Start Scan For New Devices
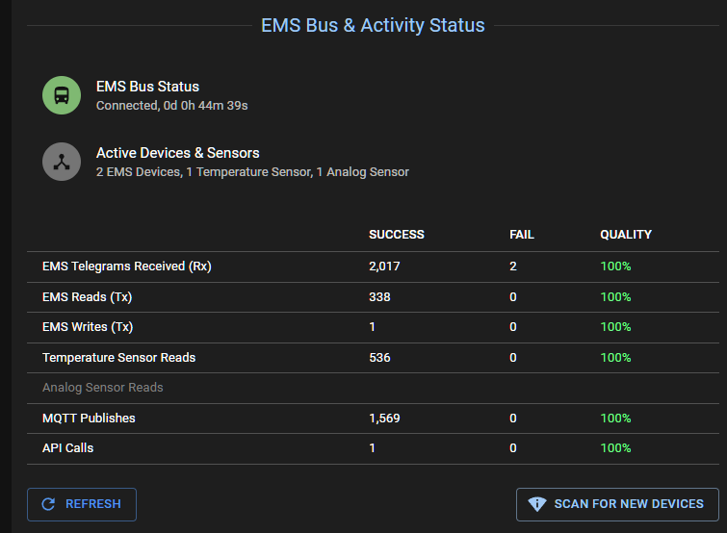Image resolution: width=727 pixels, height=533 pixels. (x=616, y=504)
